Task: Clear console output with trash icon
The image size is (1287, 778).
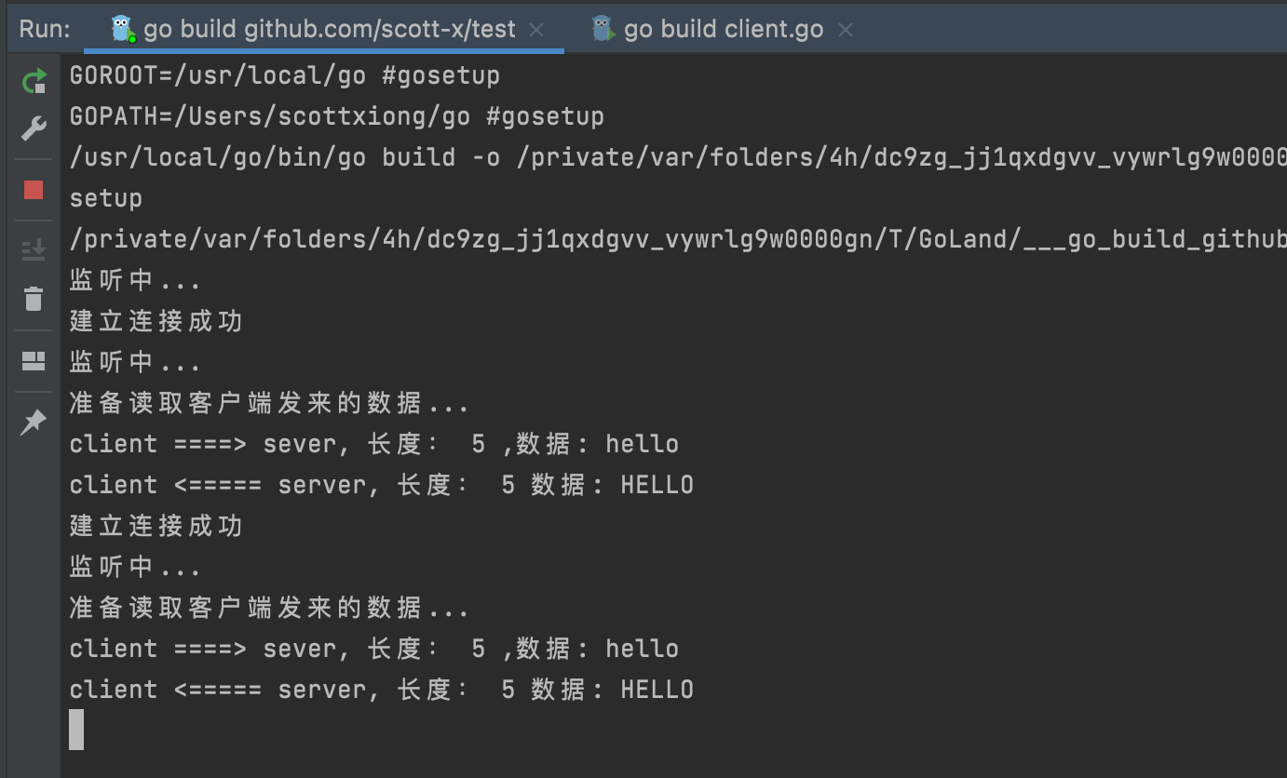Action: point(34,299)
